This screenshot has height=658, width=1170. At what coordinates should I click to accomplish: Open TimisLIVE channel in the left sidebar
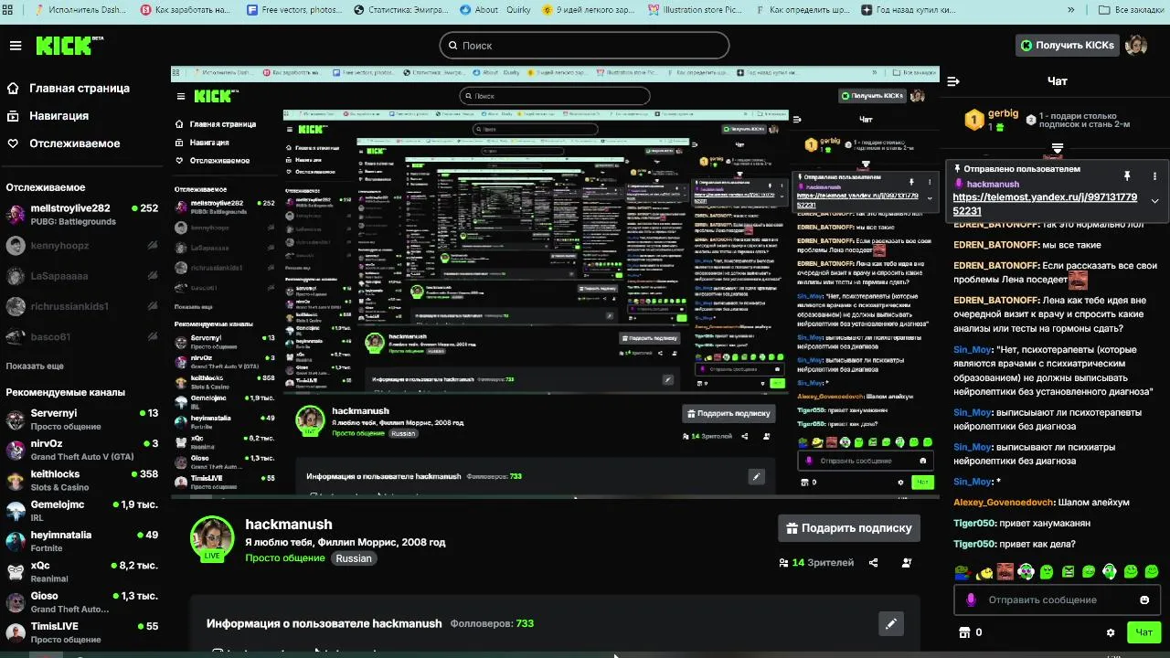click(x=82, y=632)
